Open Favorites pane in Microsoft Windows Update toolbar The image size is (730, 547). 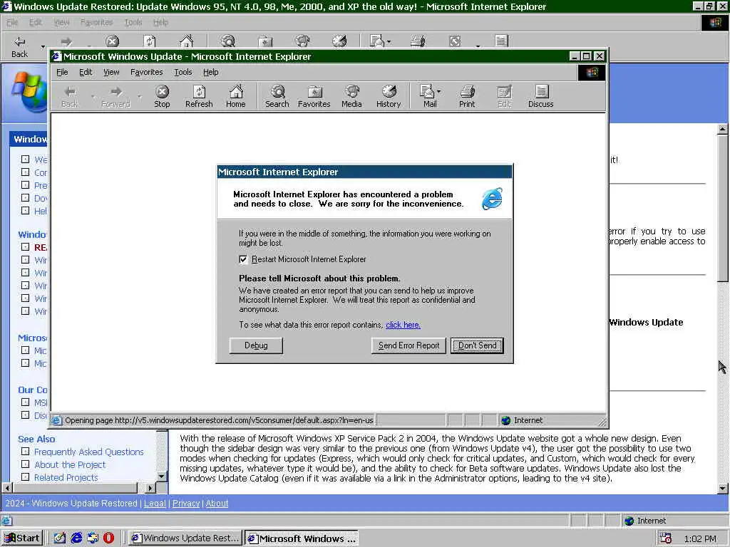[x=314, y=97]
